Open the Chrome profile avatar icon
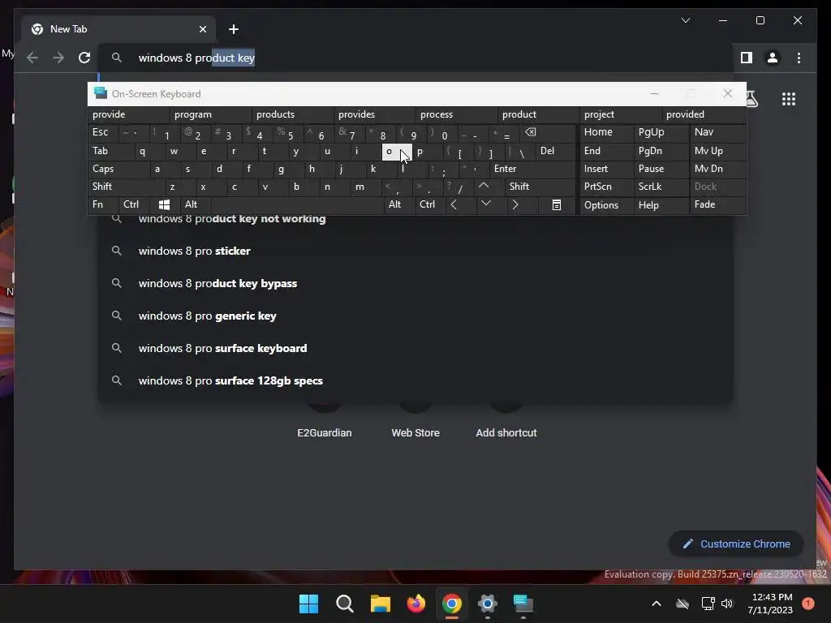The height and width of the screenshot is (623, 831). coord(773,58)
